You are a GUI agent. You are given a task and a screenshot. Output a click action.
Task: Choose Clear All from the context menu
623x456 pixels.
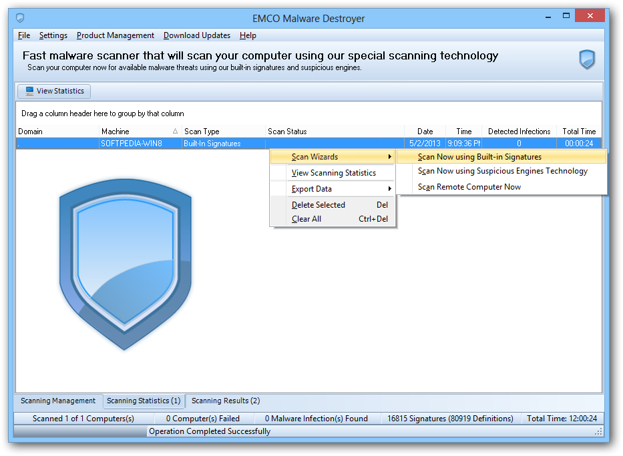click(333, 219)
